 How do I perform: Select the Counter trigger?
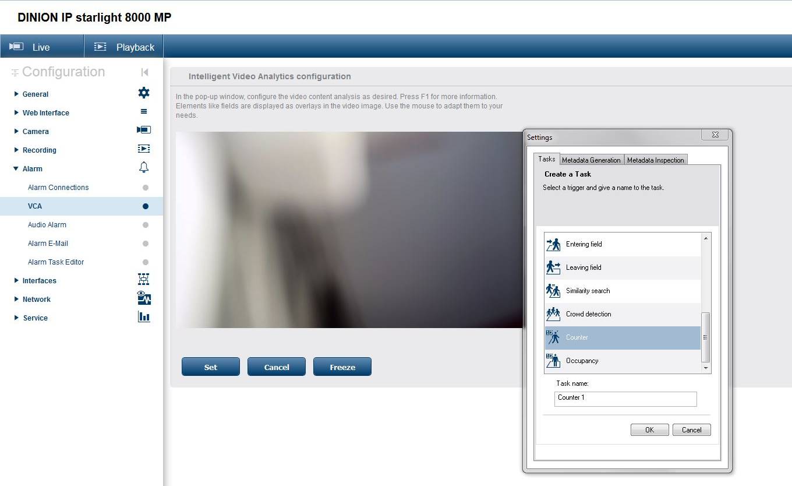coord(623,337)
